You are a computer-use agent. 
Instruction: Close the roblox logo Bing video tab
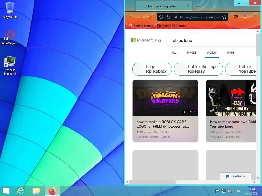click(188, 6)
